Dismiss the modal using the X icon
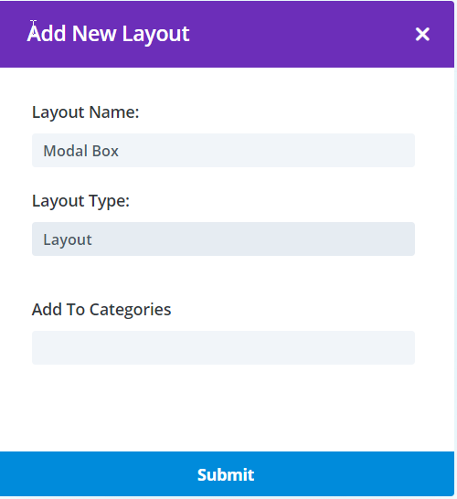 click(422, 34)
